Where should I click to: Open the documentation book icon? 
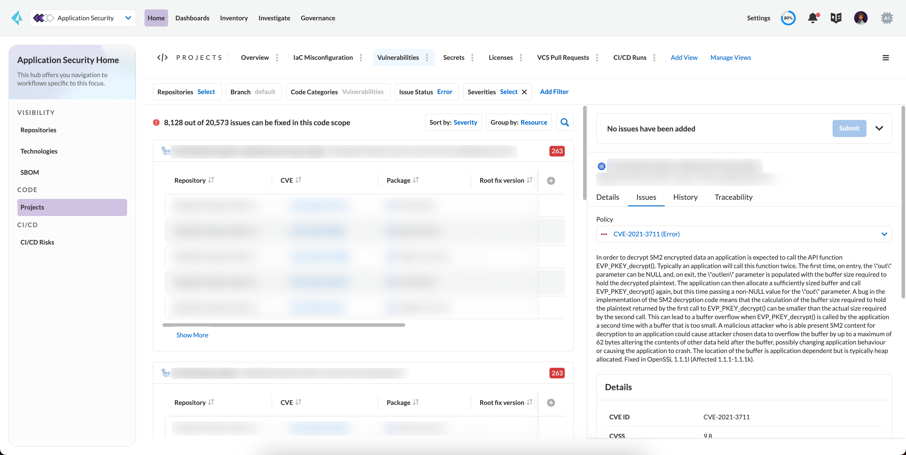[x=836, y=18]
